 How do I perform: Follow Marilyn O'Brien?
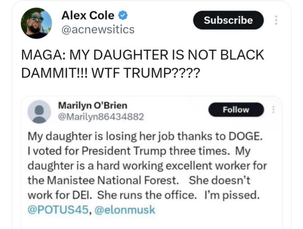pyautogui.click(x=236, y=110)
